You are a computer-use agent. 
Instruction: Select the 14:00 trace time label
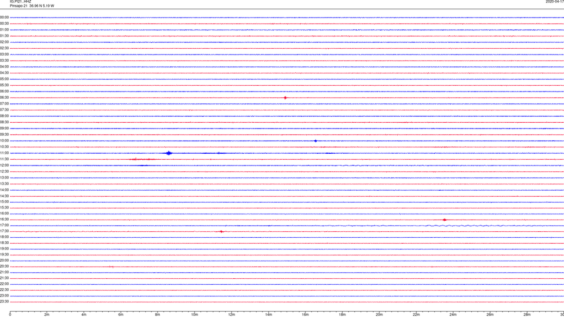click(4, 190)
